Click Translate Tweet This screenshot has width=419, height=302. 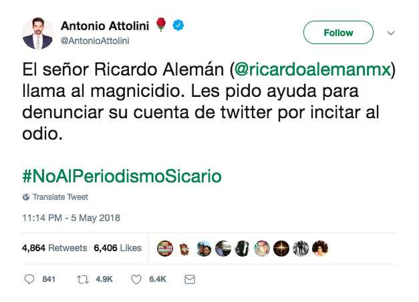[60, 197]
